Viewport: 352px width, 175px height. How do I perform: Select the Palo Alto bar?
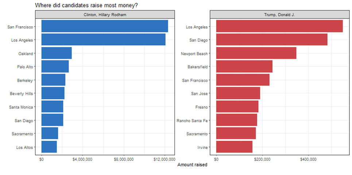coord(55,67)
